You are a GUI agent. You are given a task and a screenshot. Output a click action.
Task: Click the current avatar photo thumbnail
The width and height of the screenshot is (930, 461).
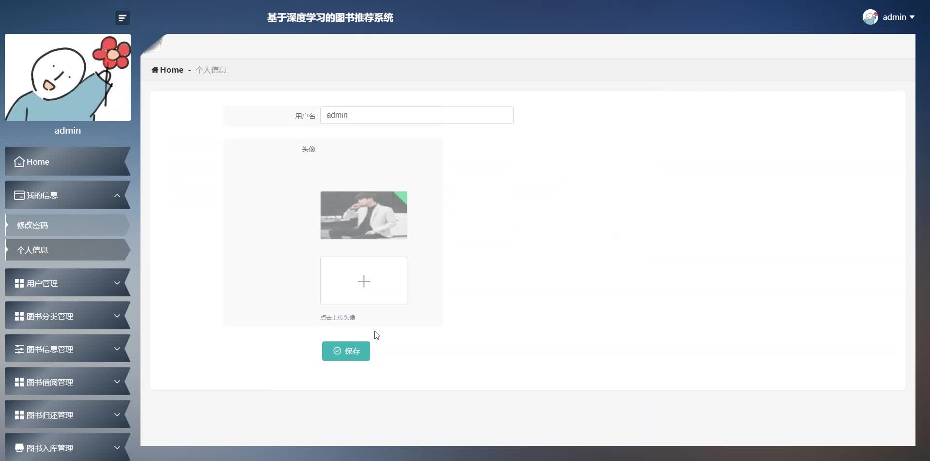(363, 215)
